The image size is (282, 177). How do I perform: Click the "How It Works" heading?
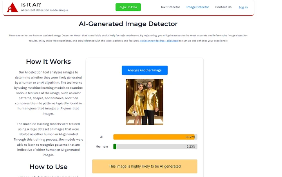[x=48, y=61]
